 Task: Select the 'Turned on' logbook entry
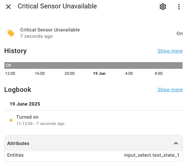94,120
